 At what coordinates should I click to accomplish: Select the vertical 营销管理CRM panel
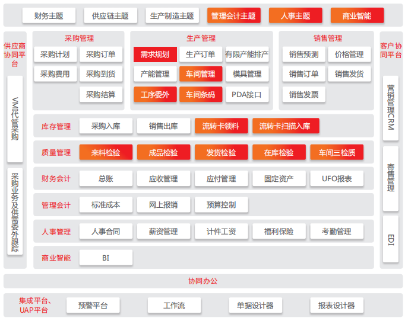point(390,107)
